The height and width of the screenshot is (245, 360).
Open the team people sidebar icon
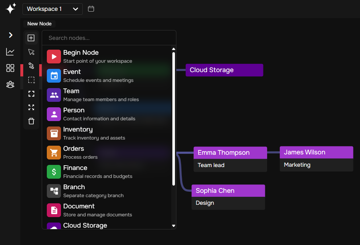[10, 84]
